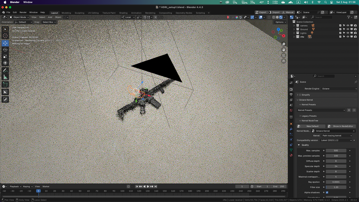
Task: Select the Annotate tool
Action: (x=5, y=70)
